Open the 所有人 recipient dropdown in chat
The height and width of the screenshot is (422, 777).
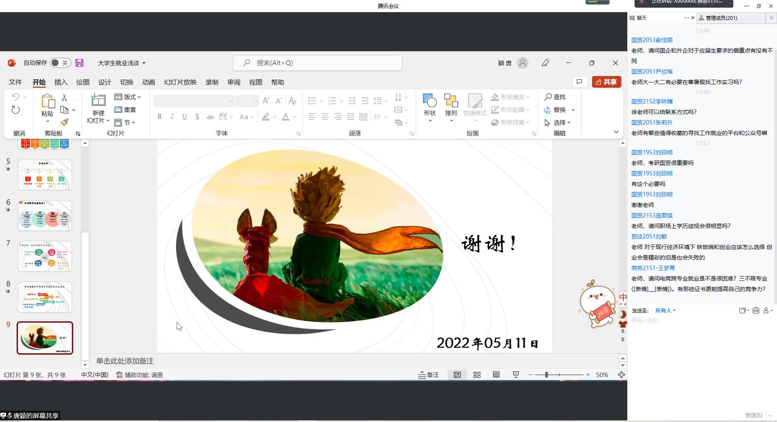click(665, 310)
